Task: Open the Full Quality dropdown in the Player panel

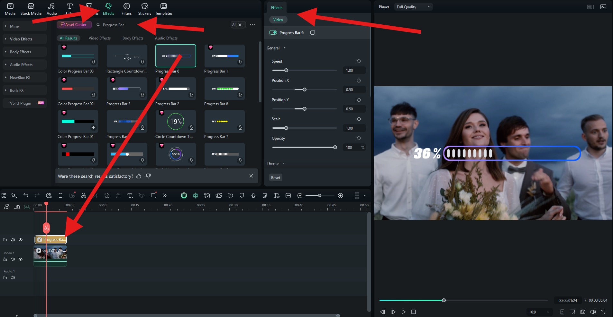Action: (x=413, y=7)
